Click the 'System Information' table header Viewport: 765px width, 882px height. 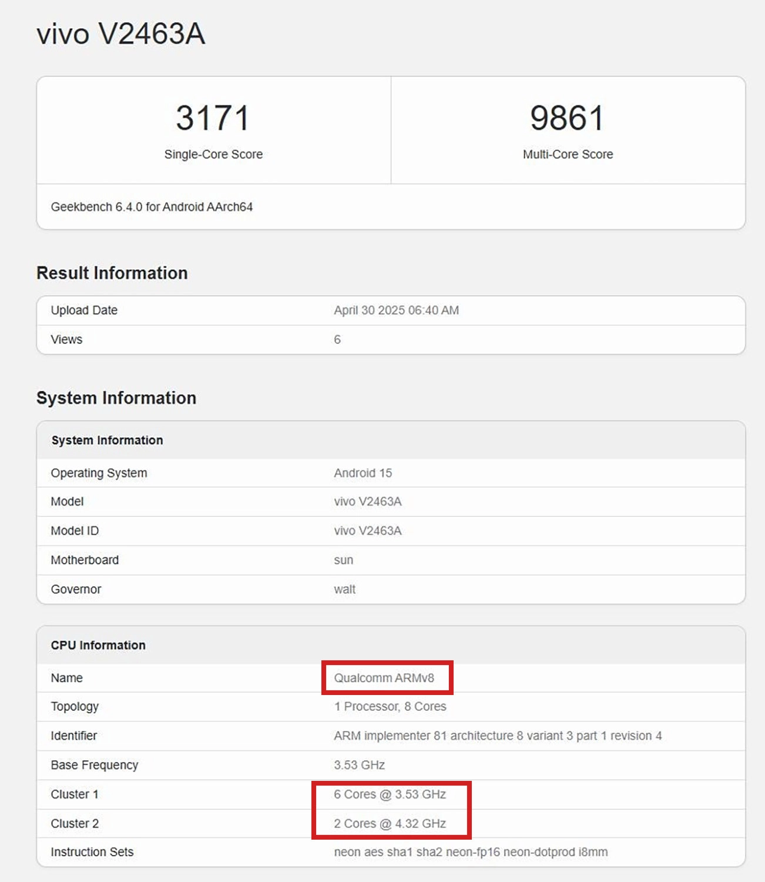pyautogui.click(x=107, y=440)
